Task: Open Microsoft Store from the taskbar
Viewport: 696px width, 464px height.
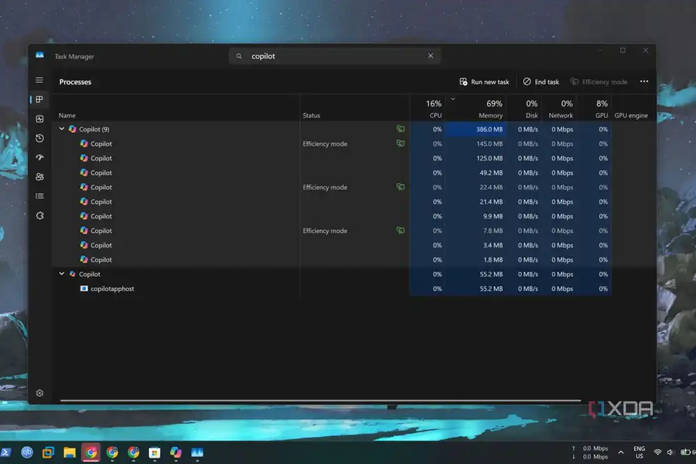Action: pos(154,452)
